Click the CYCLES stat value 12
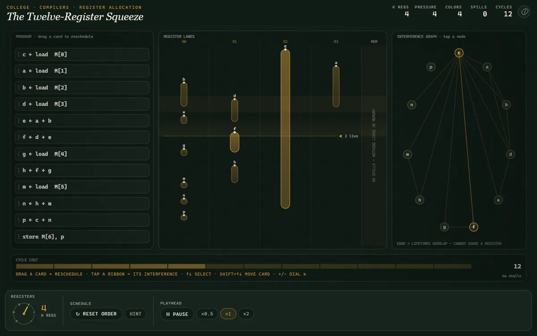The height and width of the screenshot is (336, 537). 508,14
